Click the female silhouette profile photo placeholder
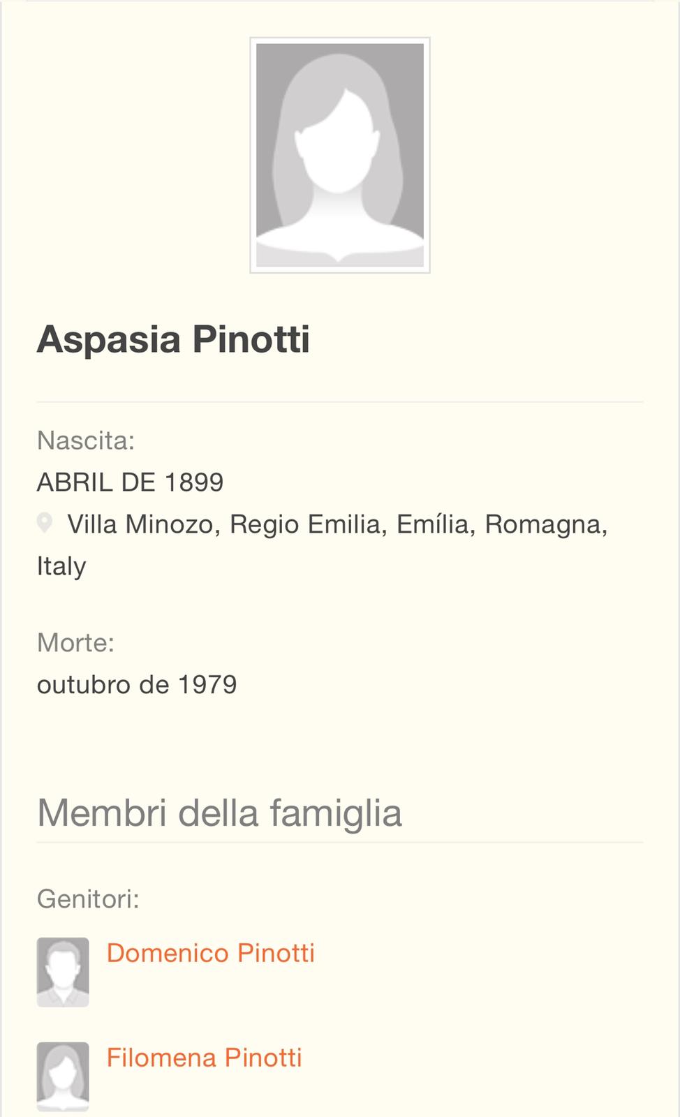 340,155
